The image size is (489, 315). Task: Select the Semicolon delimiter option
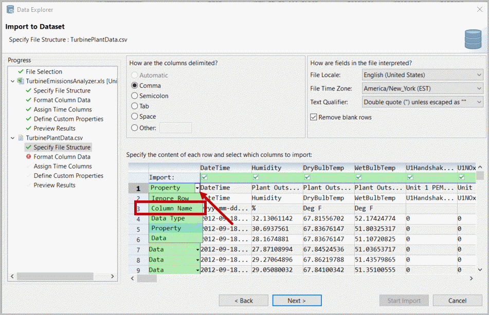pyautogui.click(x=135, y=96)
